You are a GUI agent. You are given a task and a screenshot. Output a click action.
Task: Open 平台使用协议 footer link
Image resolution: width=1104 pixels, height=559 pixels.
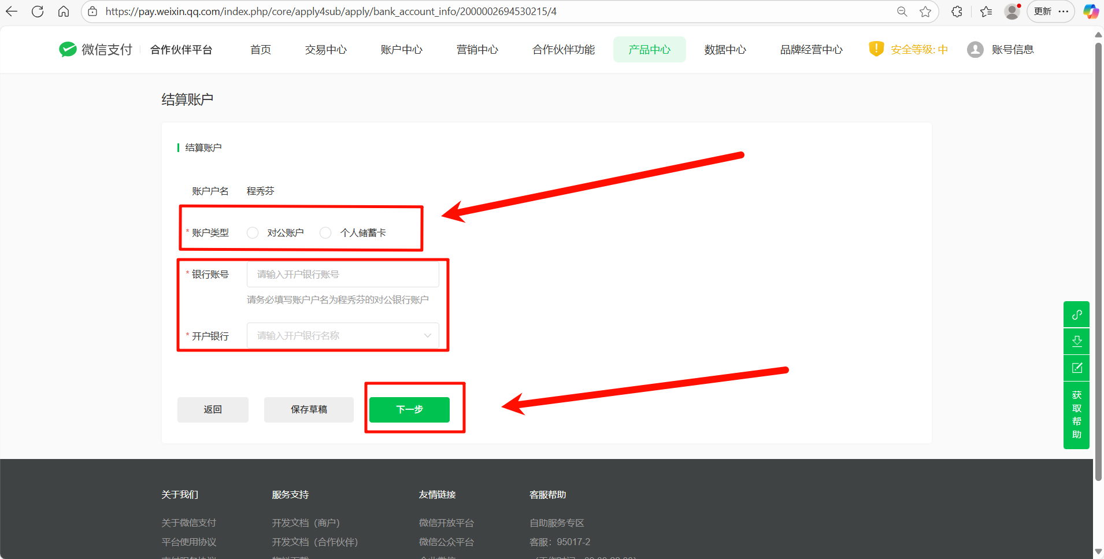coord(188,542)
